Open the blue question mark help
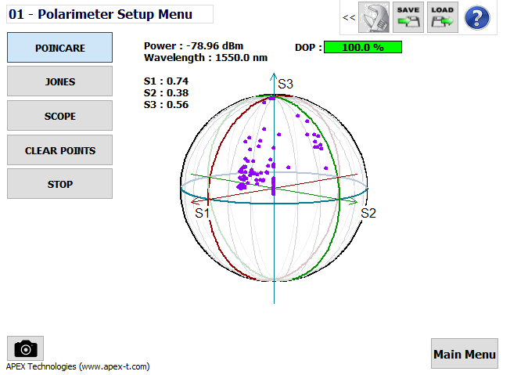This screenshot has width=510, height=375. click(x=477, y=18)
